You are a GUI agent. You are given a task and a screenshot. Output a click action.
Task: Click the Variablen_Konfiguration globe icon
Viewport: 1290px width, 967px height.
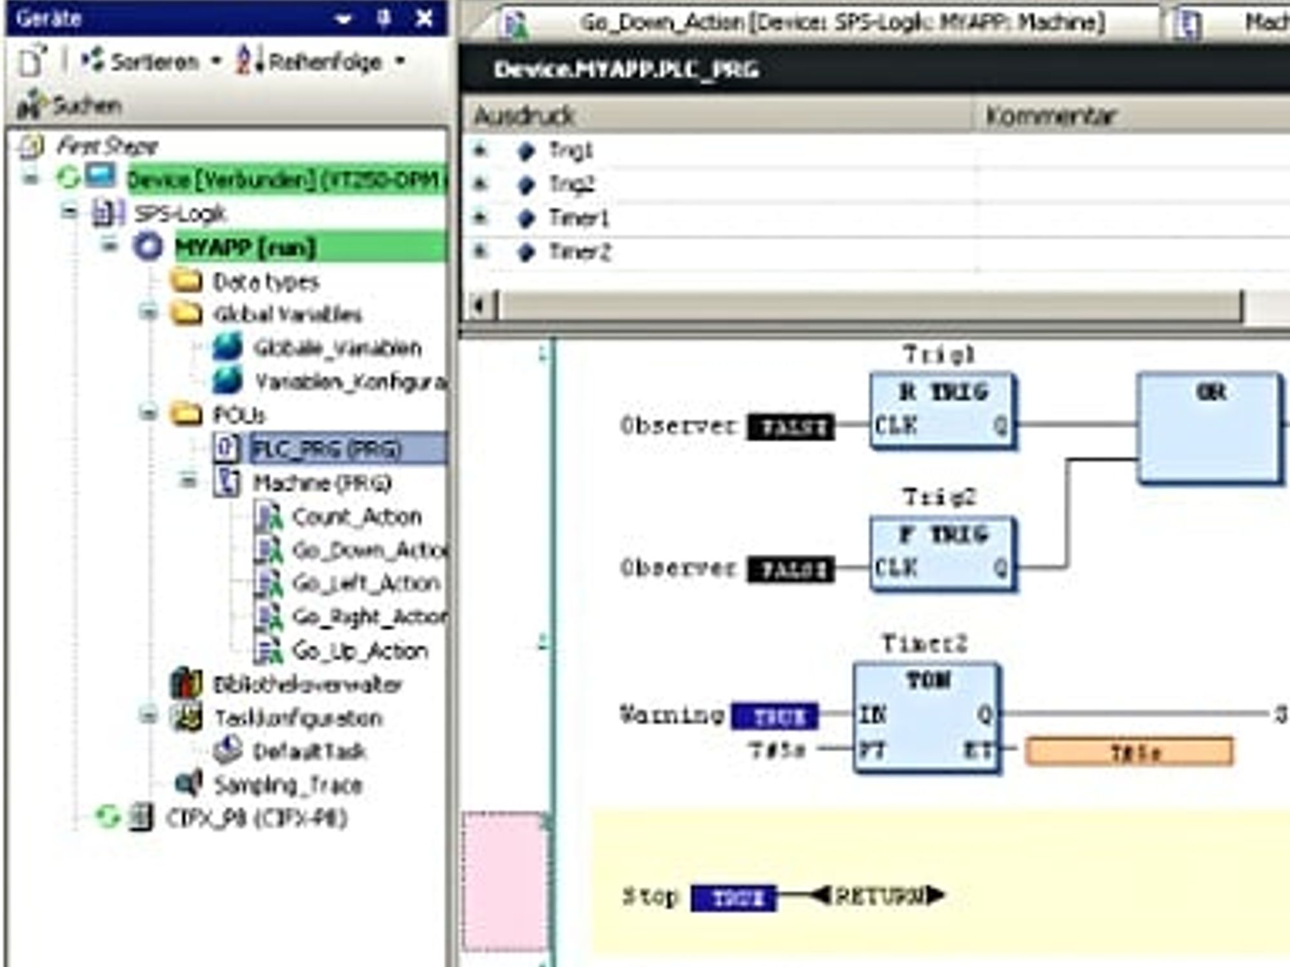[227, 381]
